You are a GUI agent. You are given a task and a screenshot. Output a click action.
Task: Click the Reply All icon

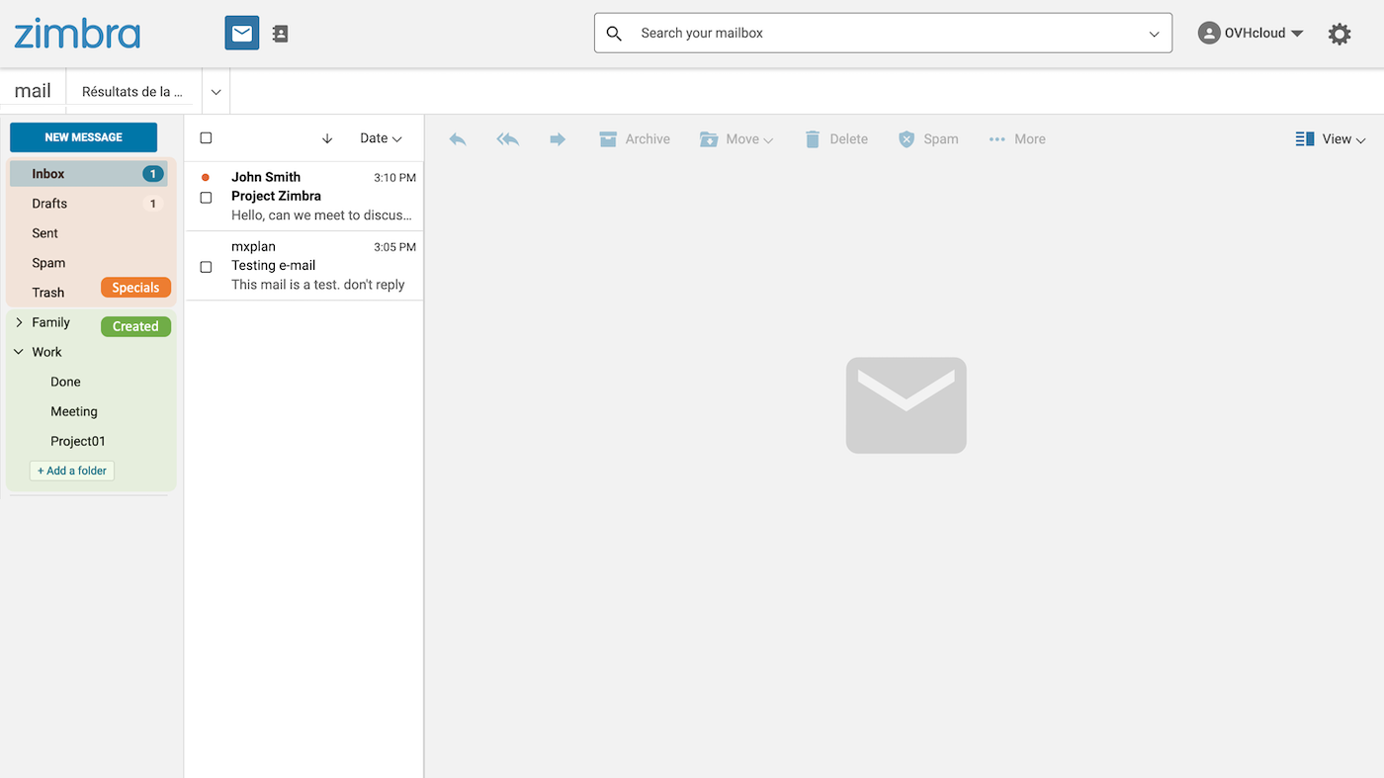point(508,139)
